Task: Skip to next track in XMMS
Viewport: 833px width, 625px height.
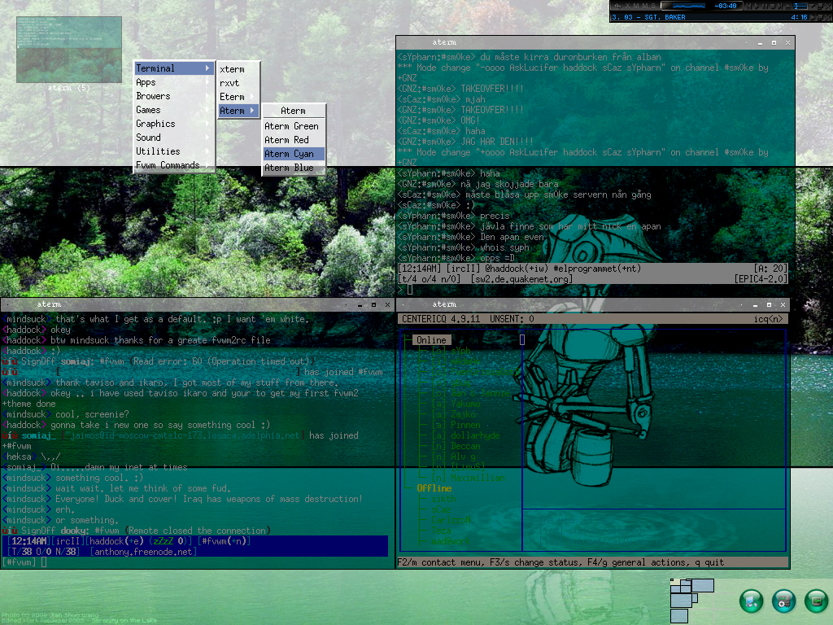Action: pos(779,6)
